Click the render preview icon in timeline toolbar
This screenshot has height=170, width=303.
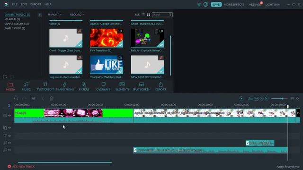241,99
